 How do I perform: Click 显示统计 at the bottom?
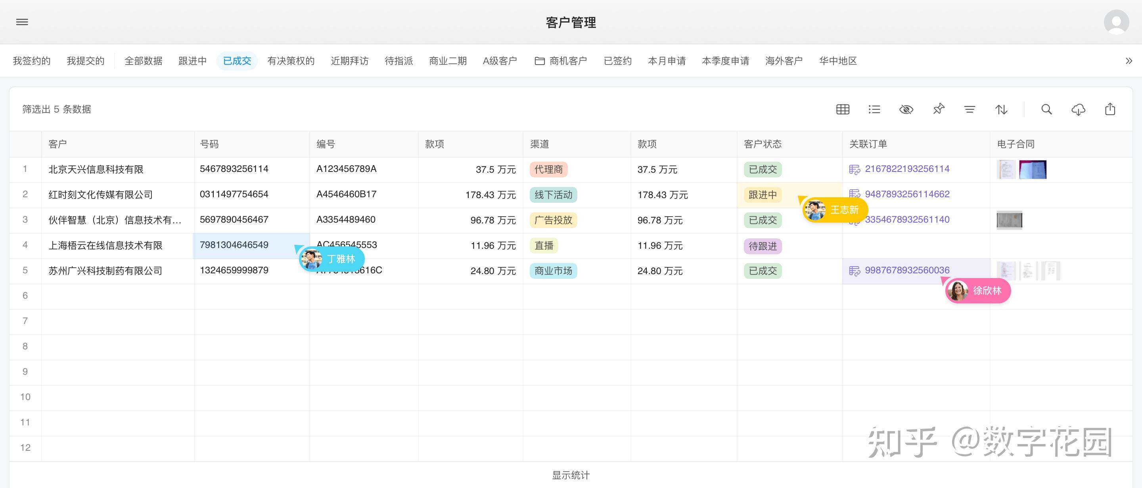(x=571, y=475)
